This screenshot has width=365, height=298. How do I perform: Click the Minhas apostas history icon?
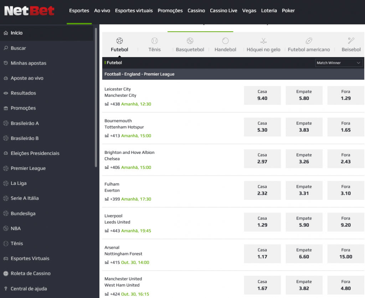click(x=6, y=63)
